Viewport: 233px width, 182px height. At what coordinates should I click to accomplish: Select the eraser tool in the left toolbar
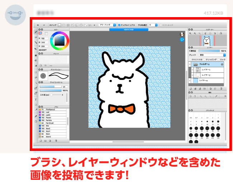coord(36,37)
